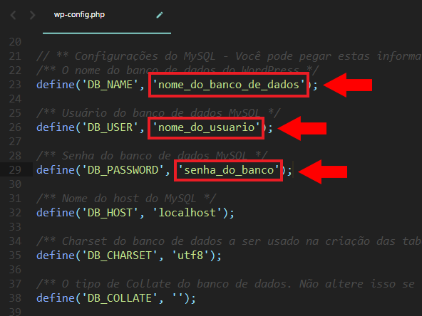Click the 'Senha do banco de dados' comment

152,156
